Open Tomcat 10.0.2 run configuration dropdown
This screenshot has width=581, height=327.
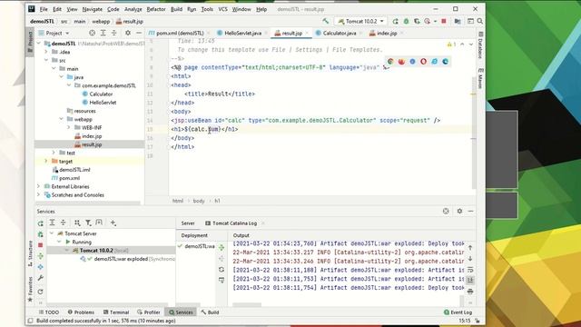tap(361, 21)
